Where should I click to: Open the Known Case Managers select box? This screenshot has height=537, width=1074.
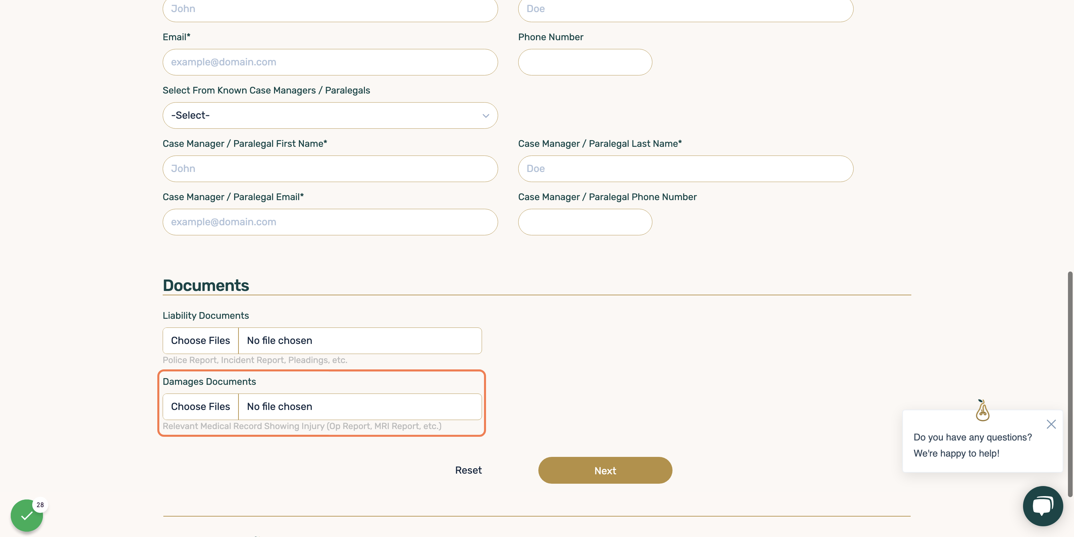point(330,115)
